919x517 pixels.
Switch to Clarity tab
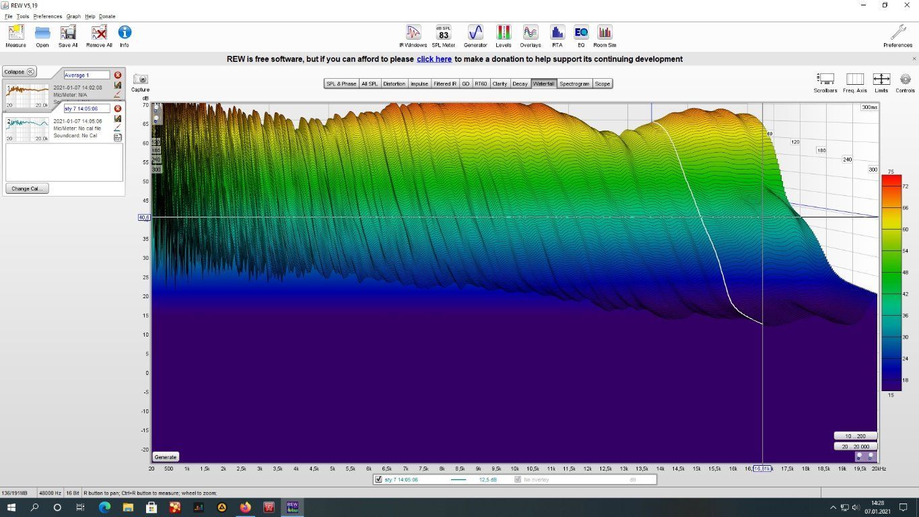tap(500, 84)
